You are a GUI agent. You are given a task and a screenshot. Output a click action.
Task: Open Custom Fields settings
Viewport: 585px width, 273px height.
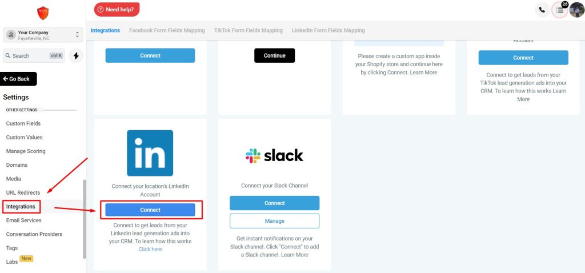click(x=23, y=123)
